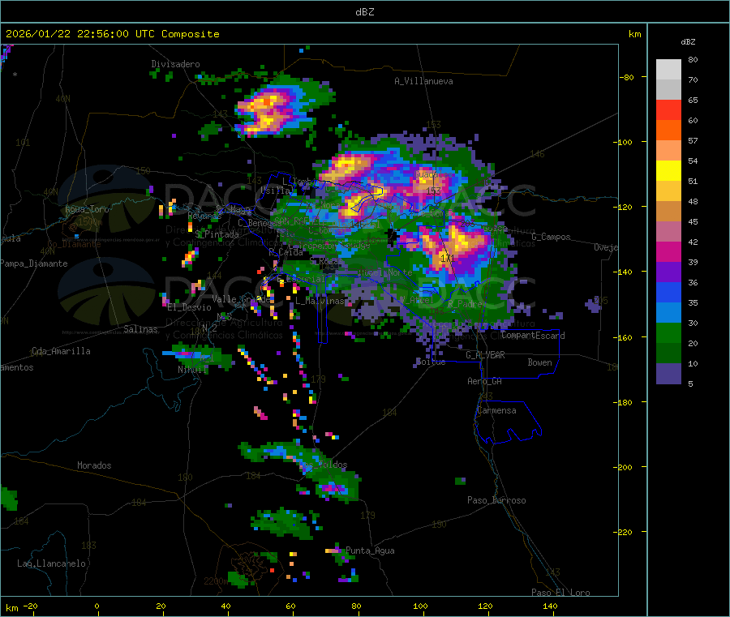
Task: Click the -140 km vertical axis tick
Action: tap(625, 272)
